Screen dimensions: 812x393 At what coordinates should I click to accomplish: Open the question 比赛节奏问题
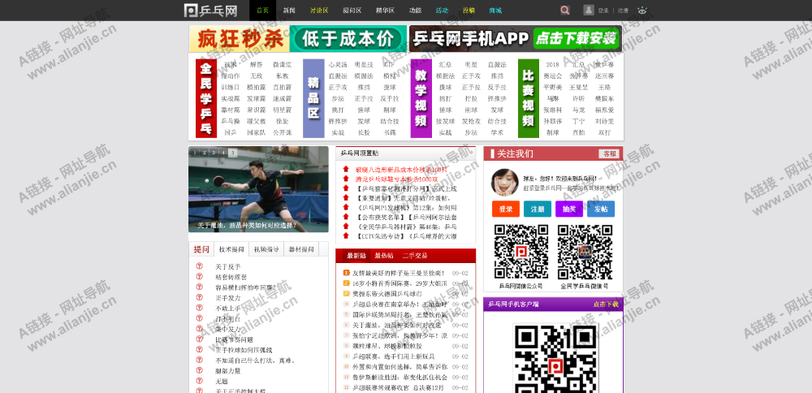tap(234, 339)
